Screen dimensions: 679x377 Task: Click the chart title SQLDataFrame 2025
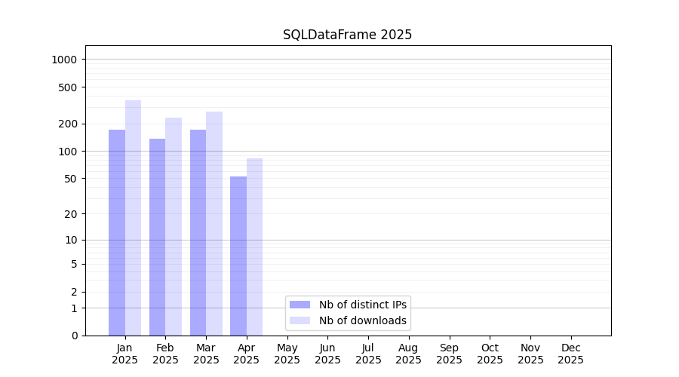(347, 35)
